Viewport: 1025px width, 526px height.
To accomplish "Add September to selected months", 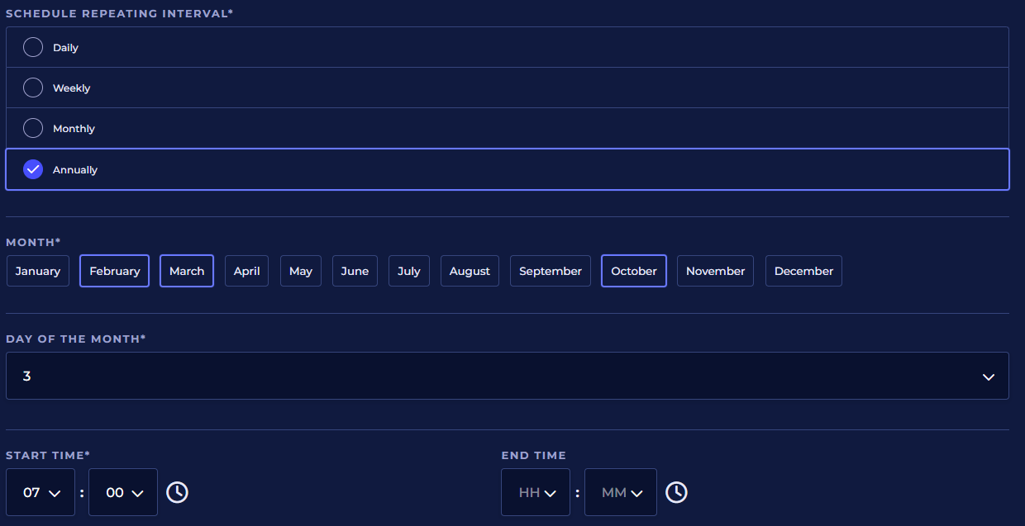I will click(550, 271).
